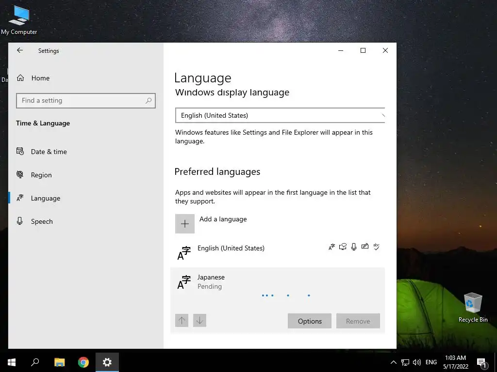Click the Preferred languages heading
Screen dimensions: 497x372
[x=217, y=171]
